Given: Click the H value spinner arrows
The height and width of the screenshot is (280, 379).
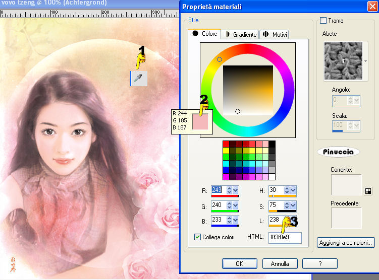Looking at the screenshot, I should [287, 190].
